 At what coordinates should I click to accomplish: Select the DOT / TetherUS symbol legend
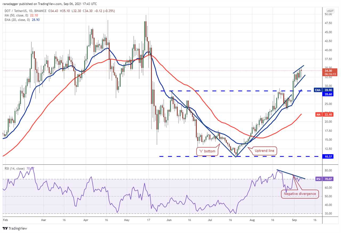point(25,11)
